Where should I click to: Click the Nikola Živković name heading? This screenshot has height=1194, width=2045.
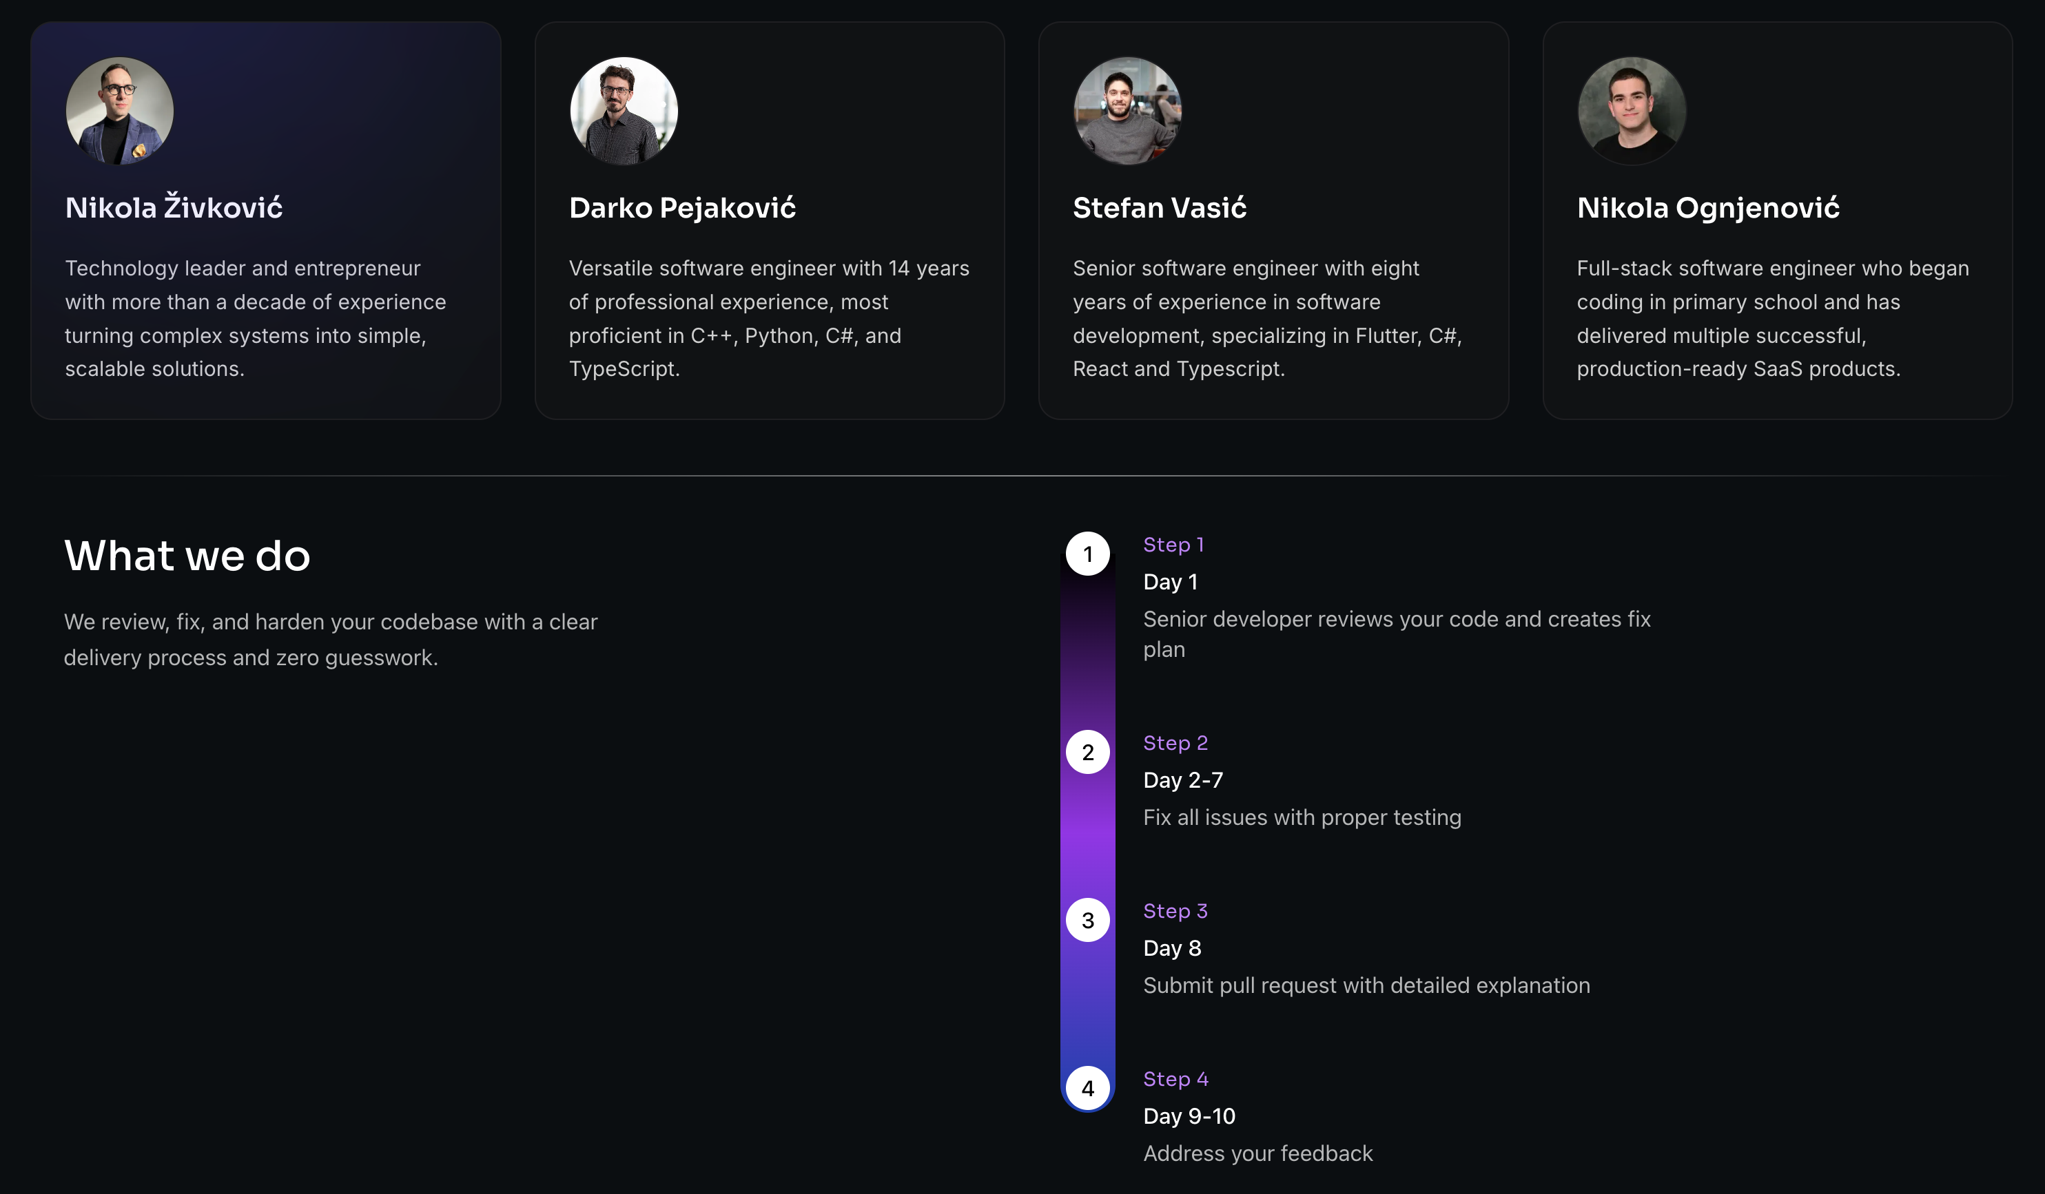click(x=174, y=208)
